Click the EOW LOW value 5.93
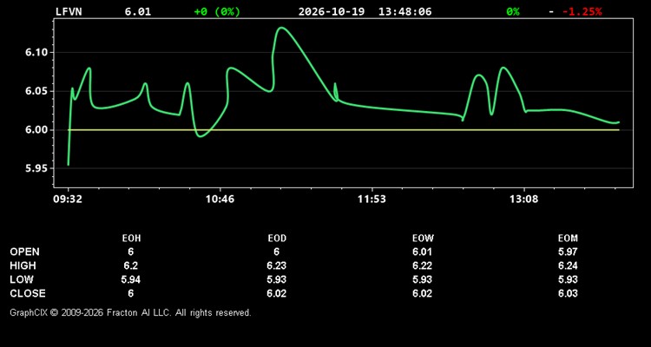651x347 pixels. click(423, 279)
